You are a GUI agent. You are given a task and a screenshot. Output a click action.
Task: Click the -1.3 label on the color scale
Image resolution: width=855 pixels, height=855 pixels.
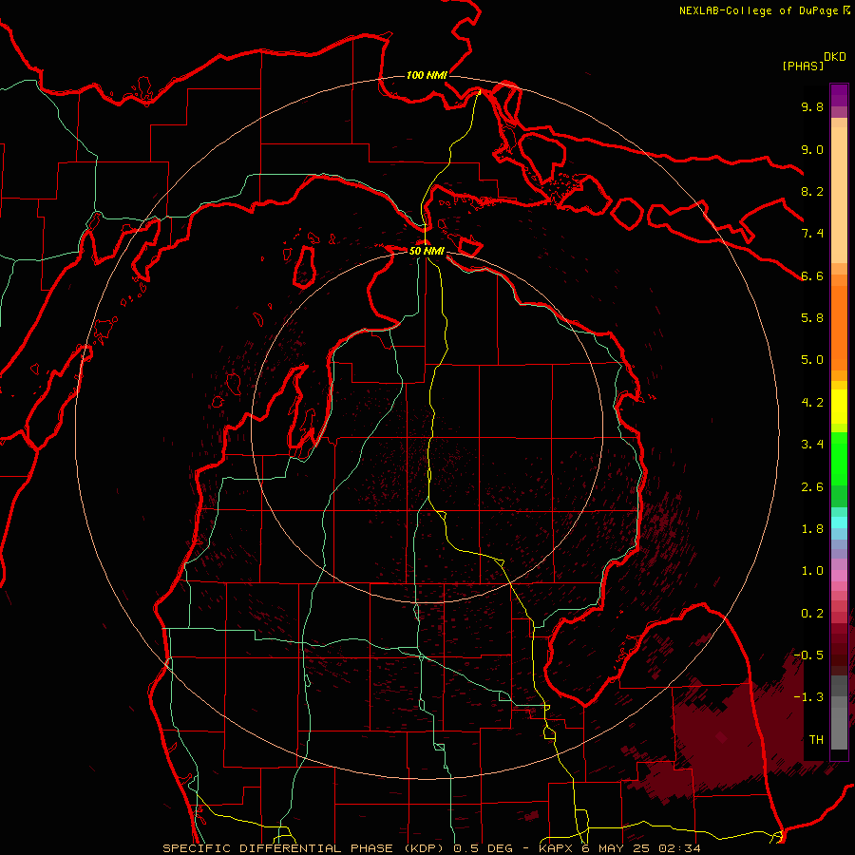[808, 697]
